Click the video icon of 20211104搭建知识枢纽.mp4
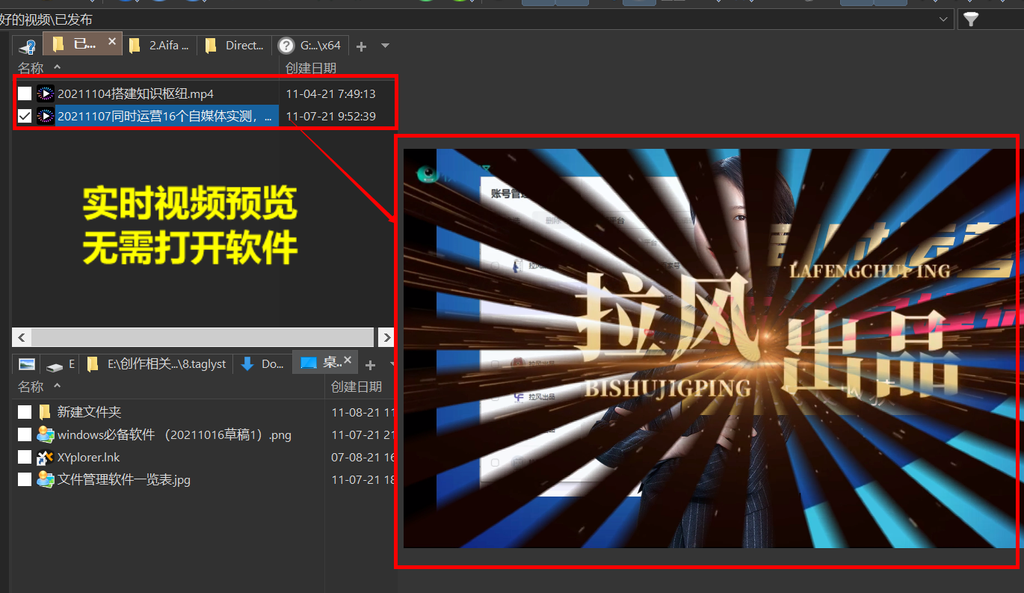This screenshot has width=1024, height=593. click(46, 93)
